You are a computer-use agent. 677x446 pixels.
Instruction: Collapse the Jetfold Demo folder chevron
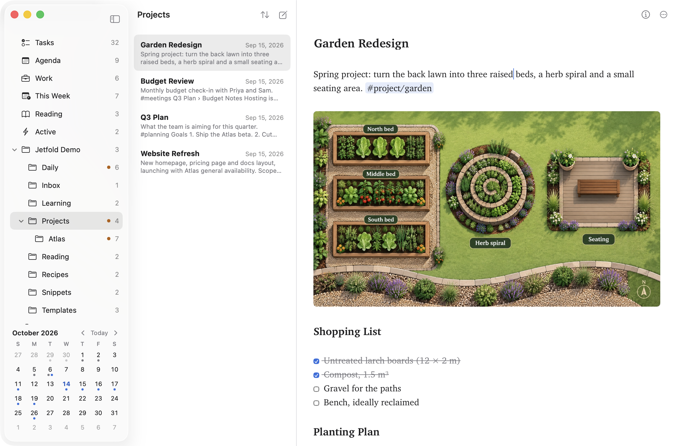(14, 150)
